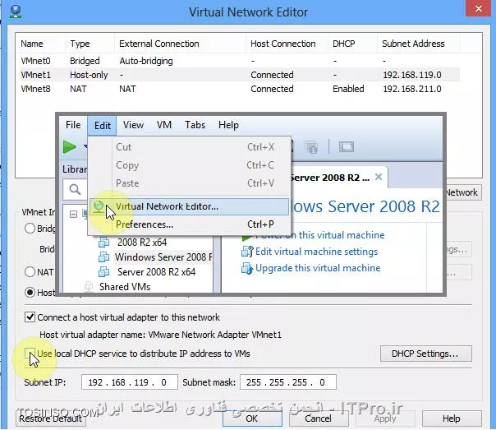Click the icon beside Edit virtual machine settings
Image resolution: width=496 pixels, height=430 pixels.
[247, 252]
